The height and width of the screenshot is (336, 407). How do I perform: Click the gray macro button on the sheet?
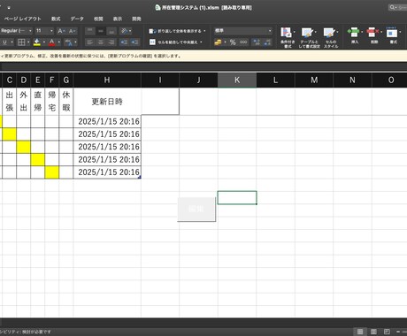pos(196,210)
